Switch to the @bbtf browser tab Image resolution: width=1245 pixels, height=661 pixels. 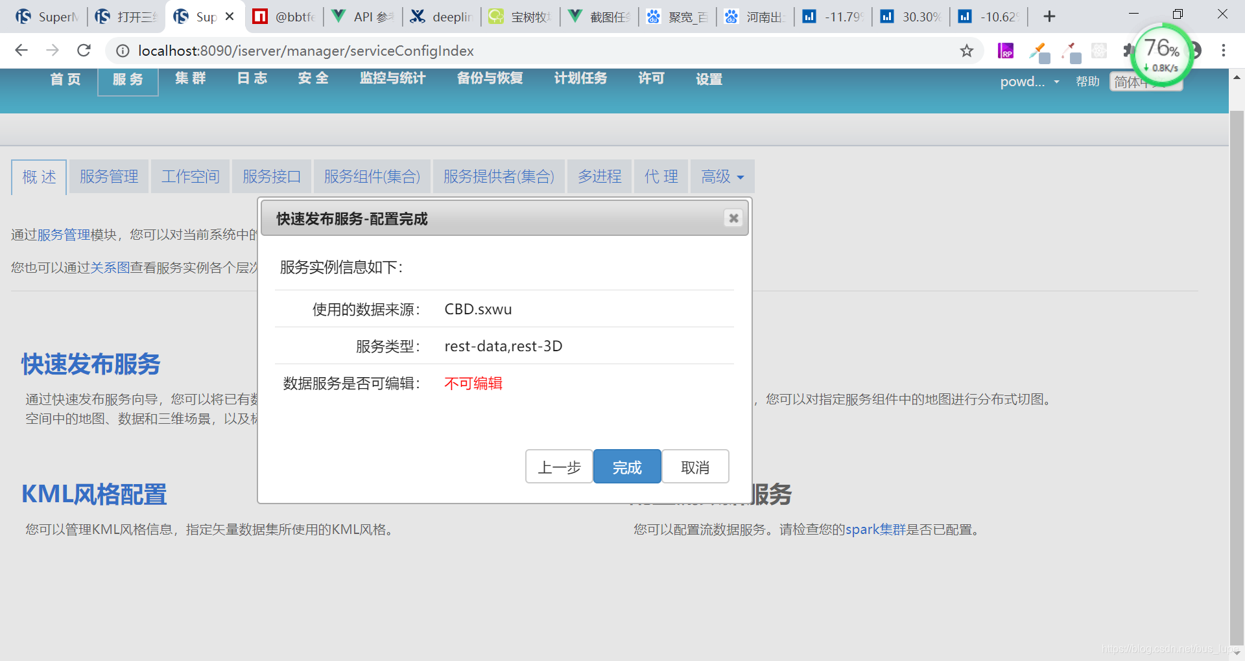(x=284, y=17)
